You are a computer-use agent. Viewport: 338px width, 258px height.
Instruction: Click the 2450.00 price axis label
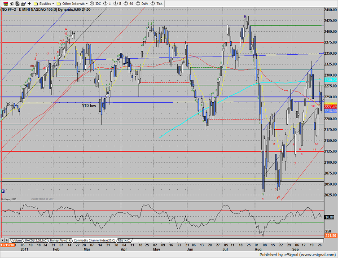[330, 10]
